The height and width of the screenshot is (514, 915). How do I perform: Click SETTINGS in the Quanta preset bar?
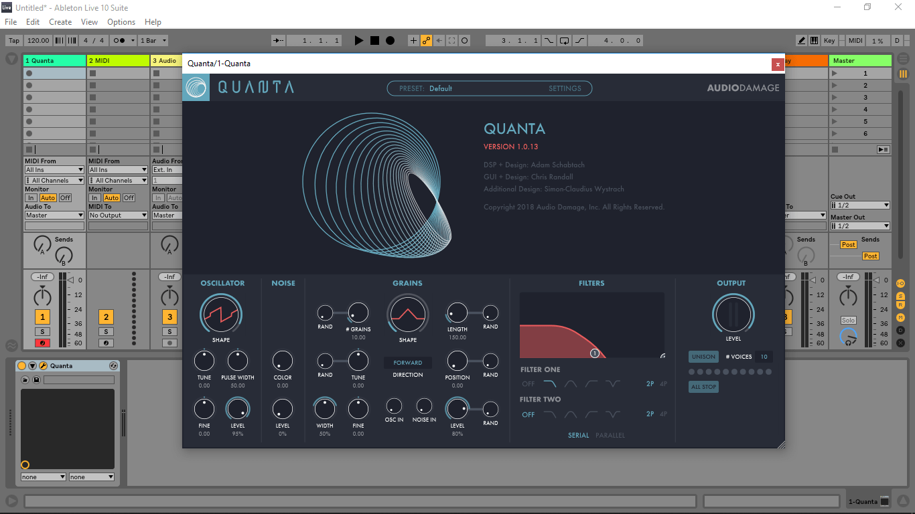pyautogui.click(x=565, y=88)
